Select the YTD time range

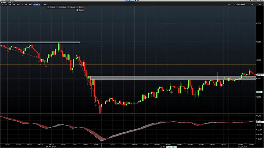[x=18, y=5]
